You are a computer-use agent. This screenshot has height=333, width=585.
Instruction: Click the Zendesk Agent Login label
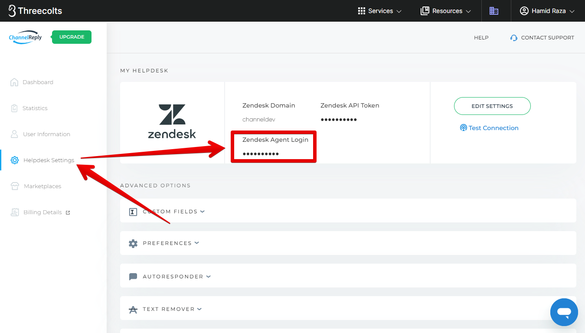tap(275, 140)
